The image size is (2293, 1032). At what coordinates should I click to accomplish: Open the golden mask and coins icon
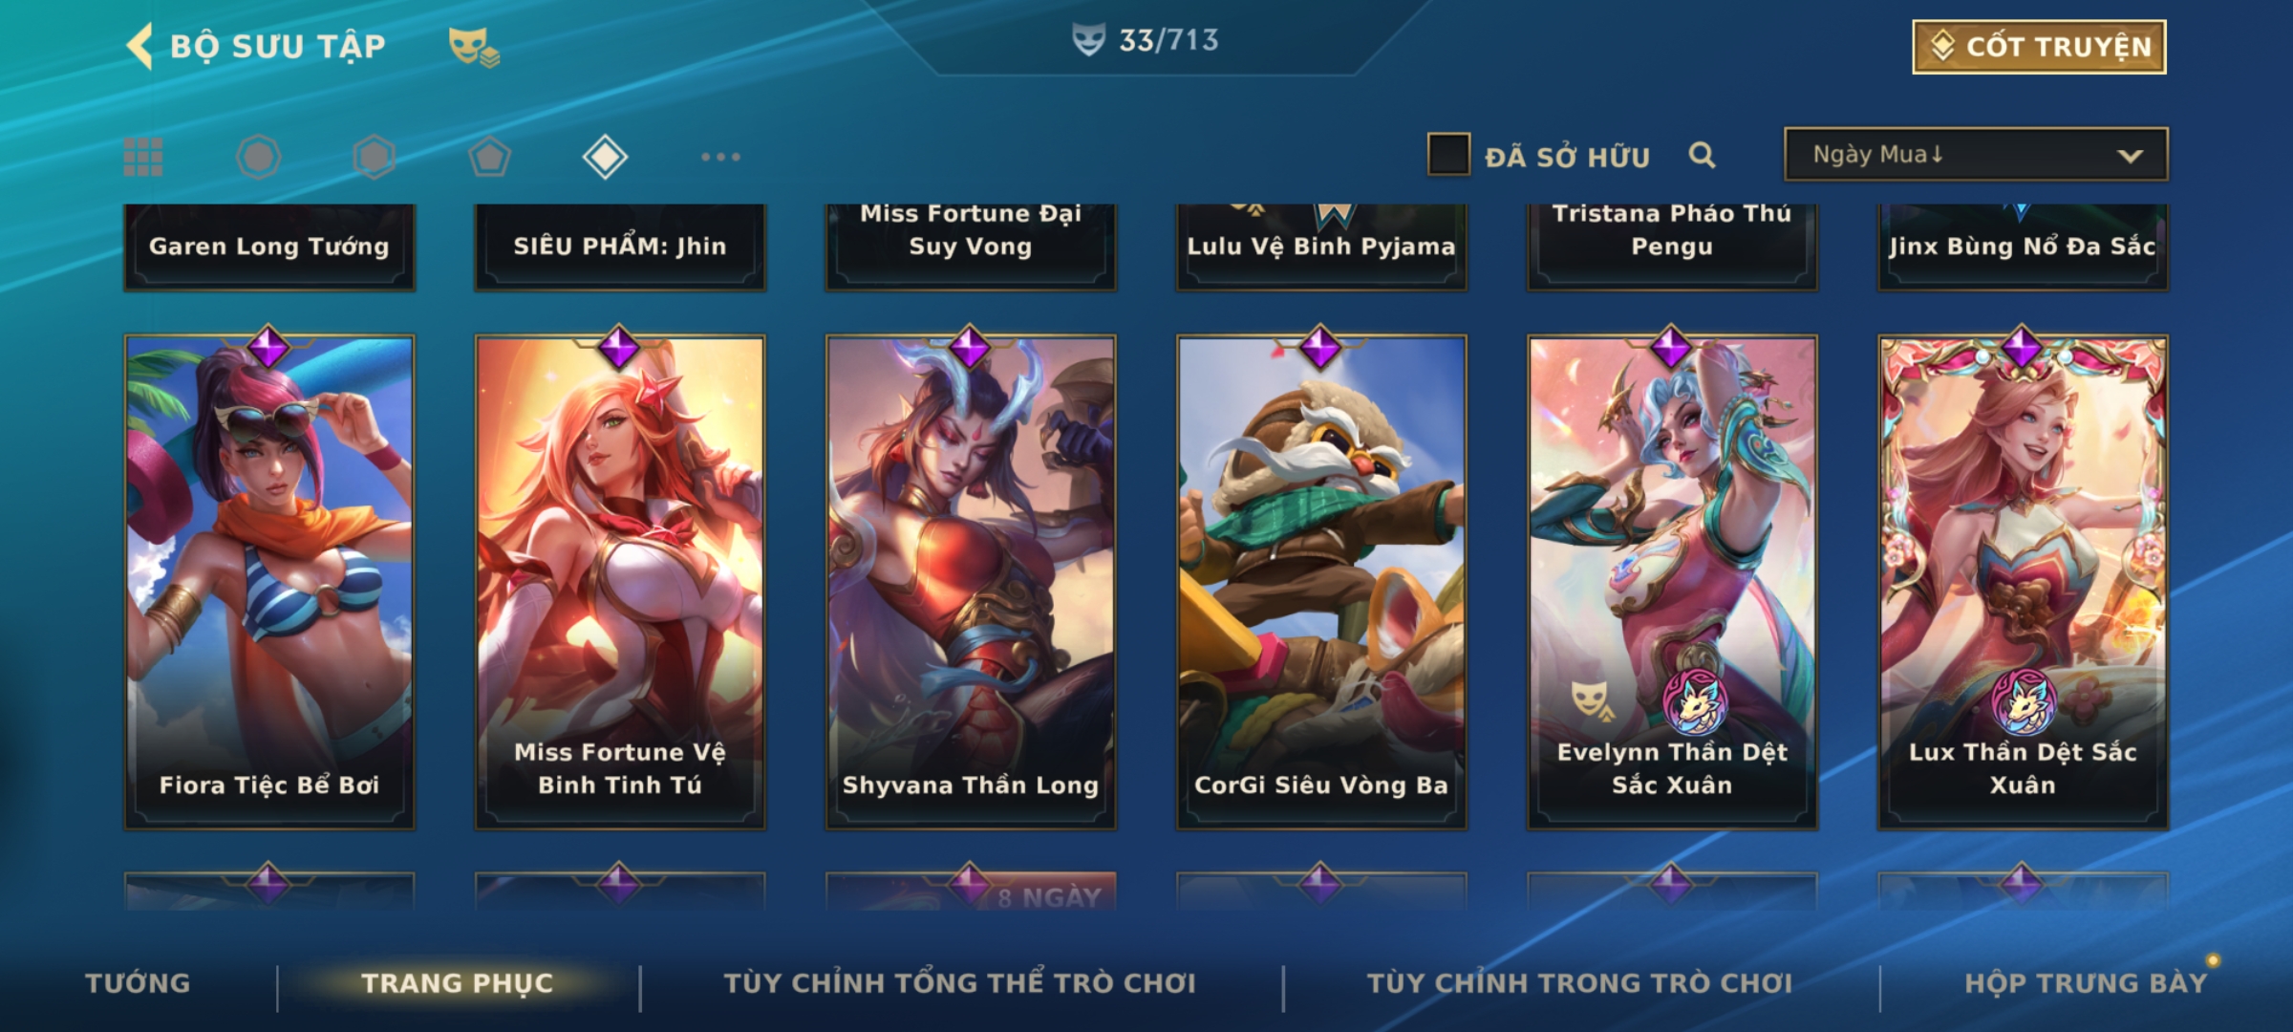pos(474,47)
